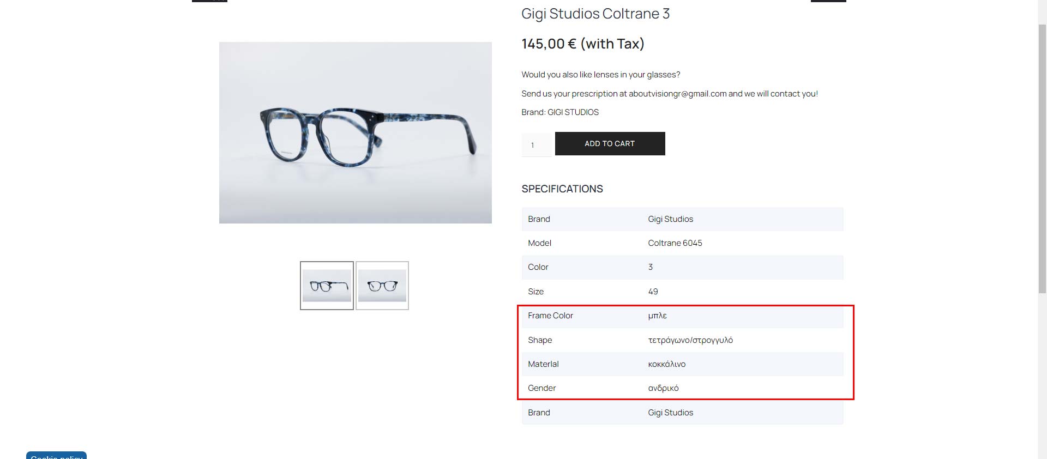Select the side-view glasses thumbnail
This screenshot has height=459, width=1047.
(x=327, y=286)
